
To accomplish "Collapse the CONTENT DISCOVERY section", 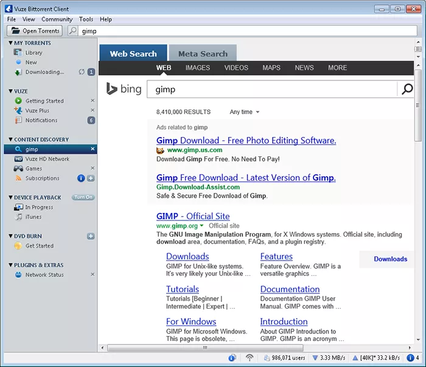I will [x=10, y=139].
